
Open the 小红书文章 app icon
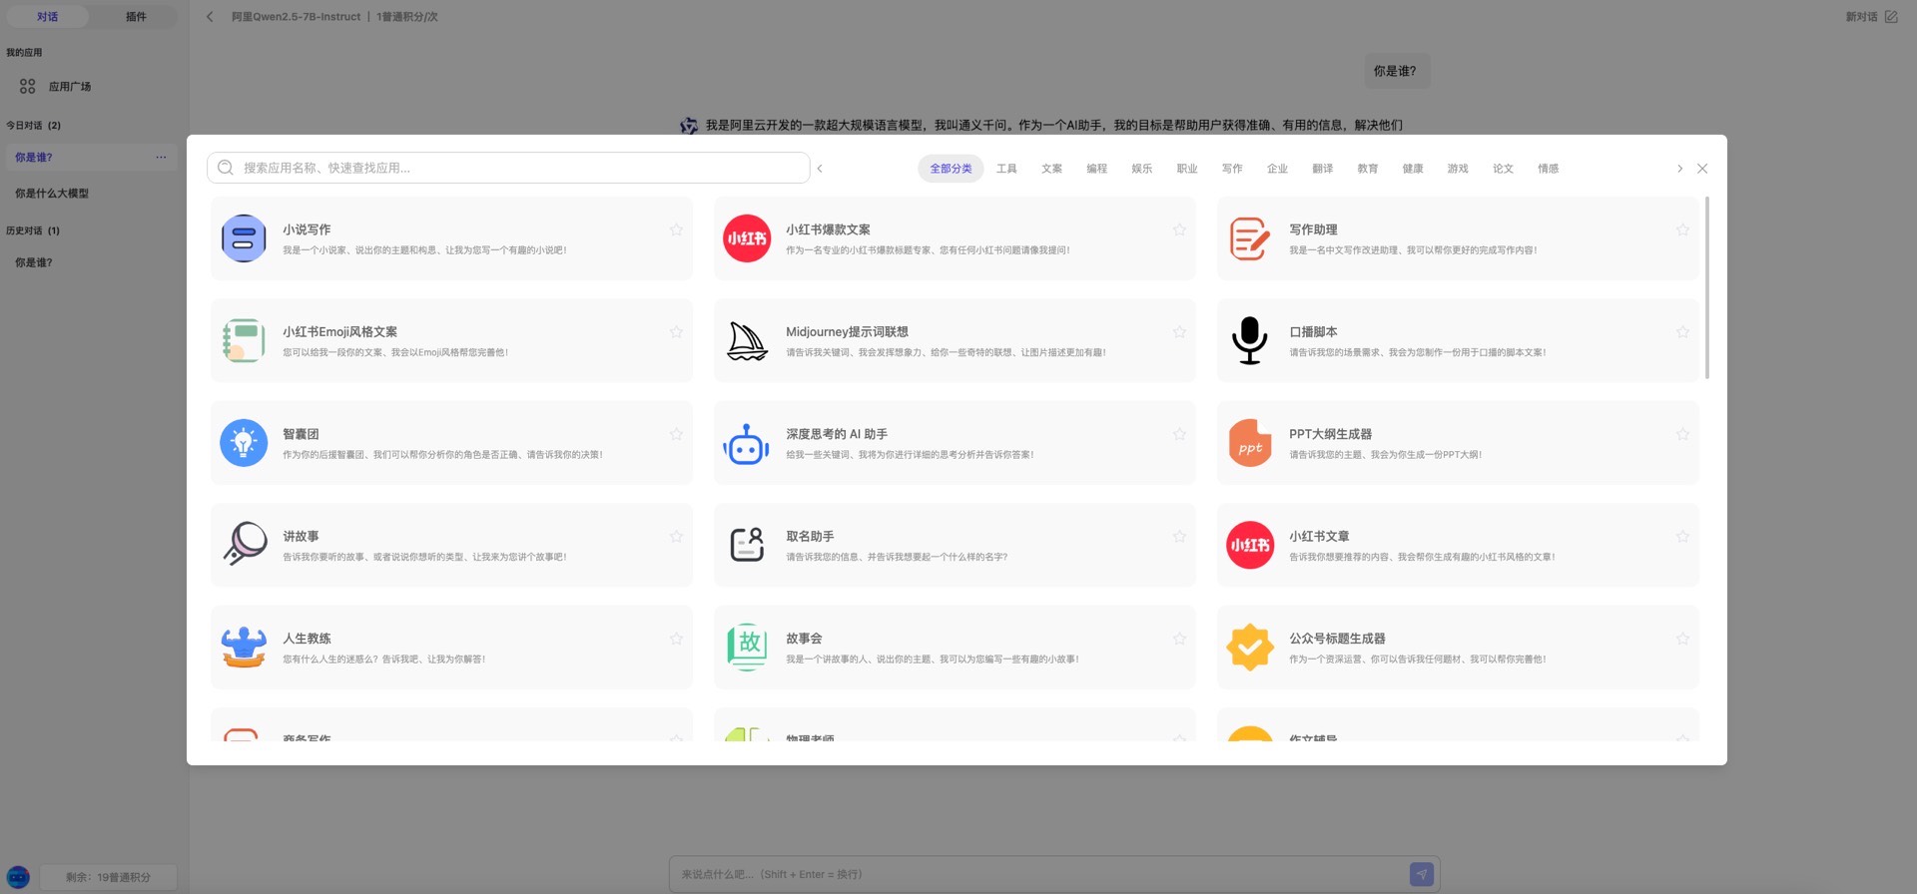[1250, 545]
